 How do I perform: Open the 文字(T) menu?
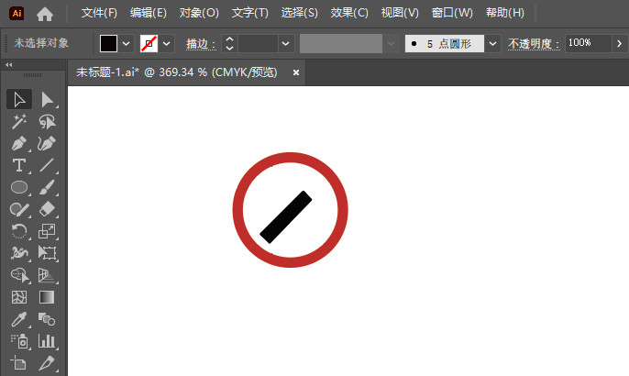pos(250,13)
